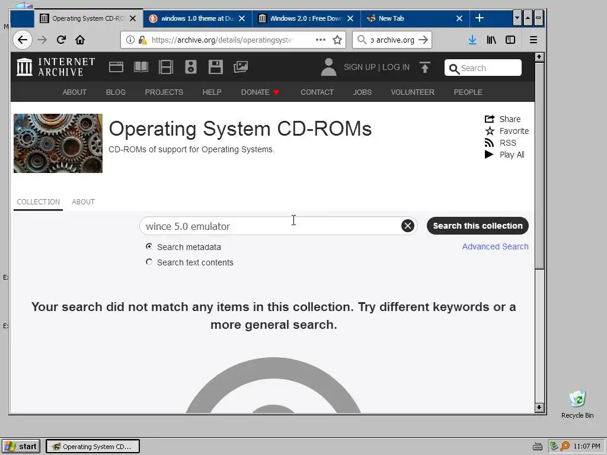Add collection to Favorite

click(507, 131)
